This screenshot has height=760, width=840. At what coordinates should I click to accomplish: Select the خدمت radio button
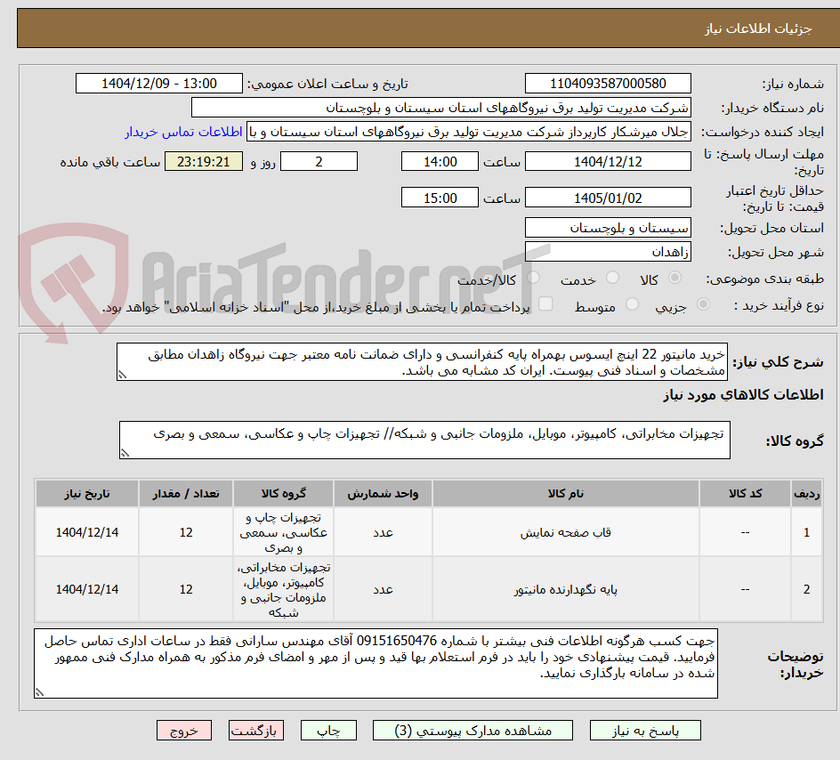[x=612, y=278]
